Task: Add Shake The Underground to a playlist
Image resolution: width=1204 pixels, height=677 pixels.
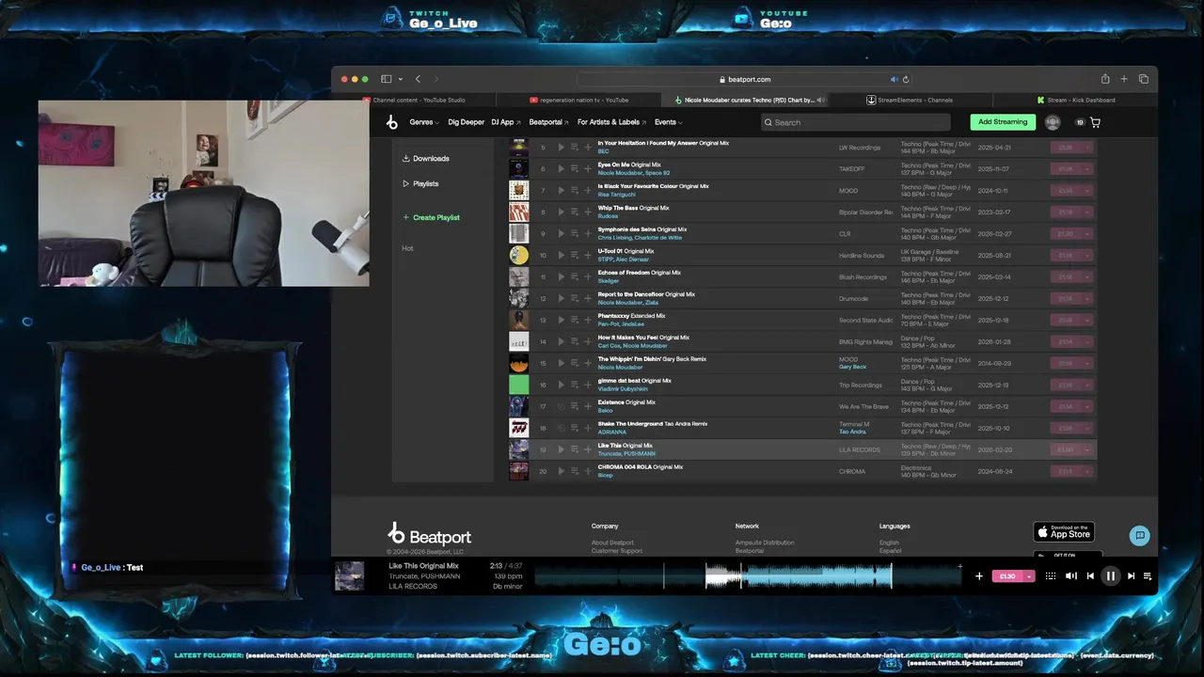Action: [588, 428]
